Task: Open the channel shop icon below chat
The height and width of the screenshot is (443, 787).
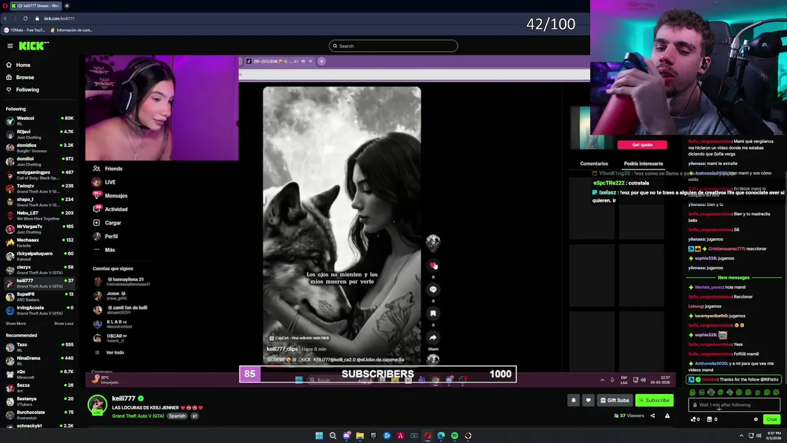Action: [711, 420]
